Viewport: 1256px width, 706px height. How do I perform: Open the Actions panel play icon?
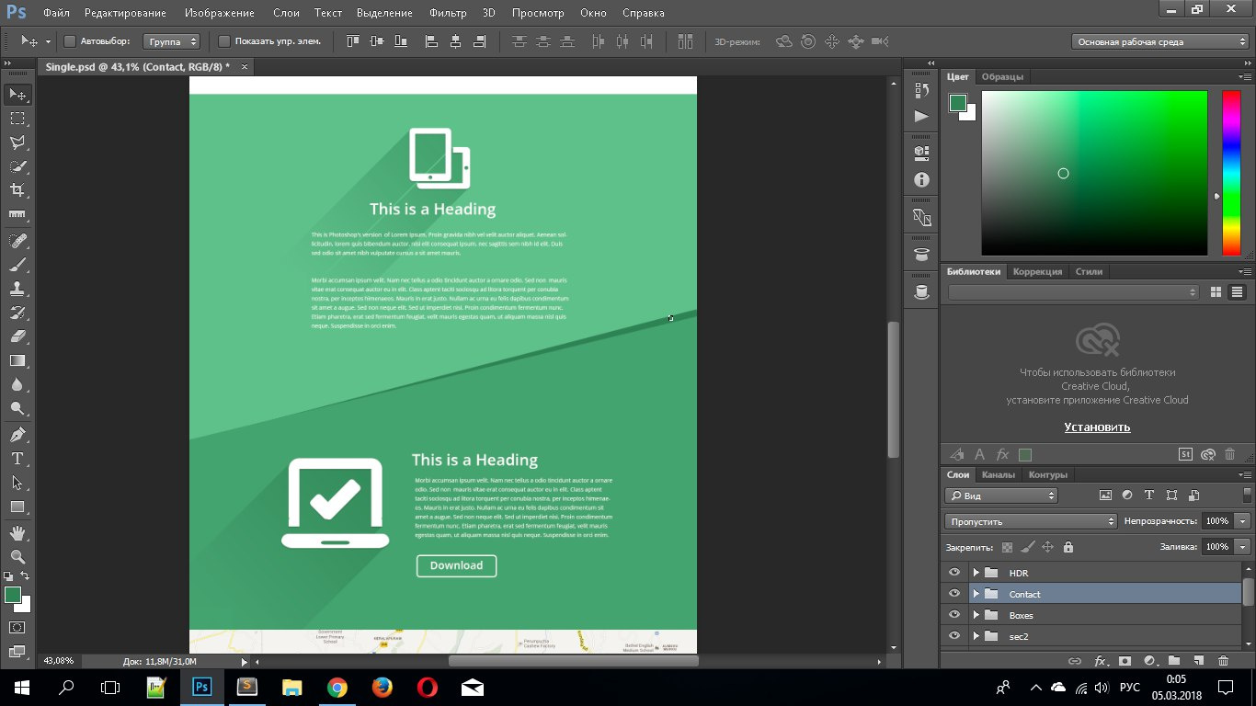[x=921, y=116]
